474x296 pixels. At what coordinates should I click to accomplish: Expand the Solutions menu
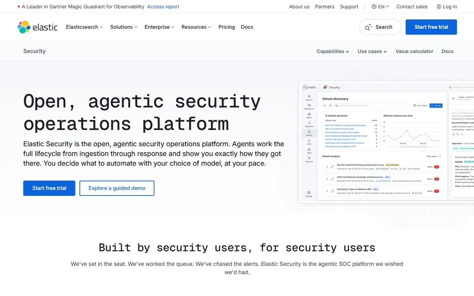click(124, 27)
